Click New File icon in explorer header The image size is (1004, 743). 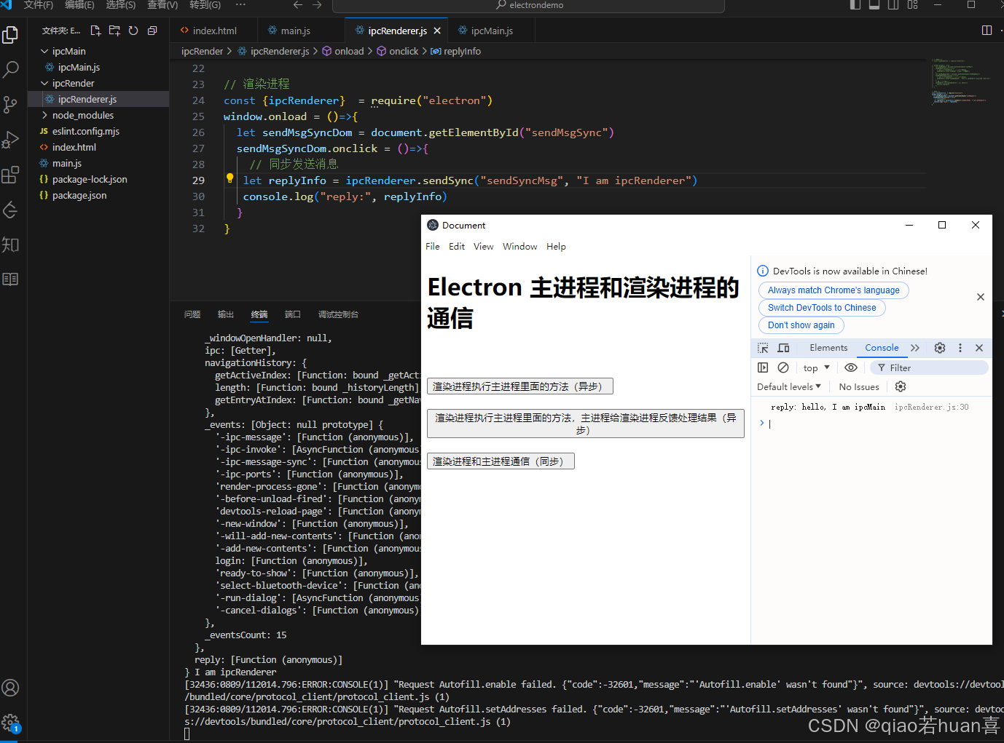click(95, 31)
